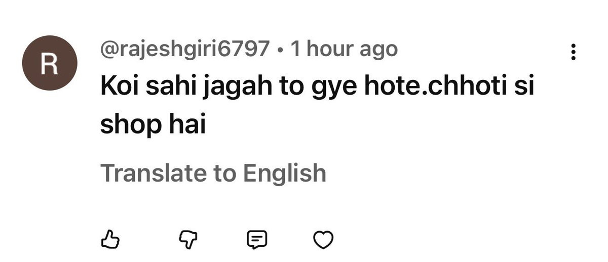Click the brown R profile avatar
This screenshot has width=608, height=262.
pyautogui.click(x=49, y=63)
